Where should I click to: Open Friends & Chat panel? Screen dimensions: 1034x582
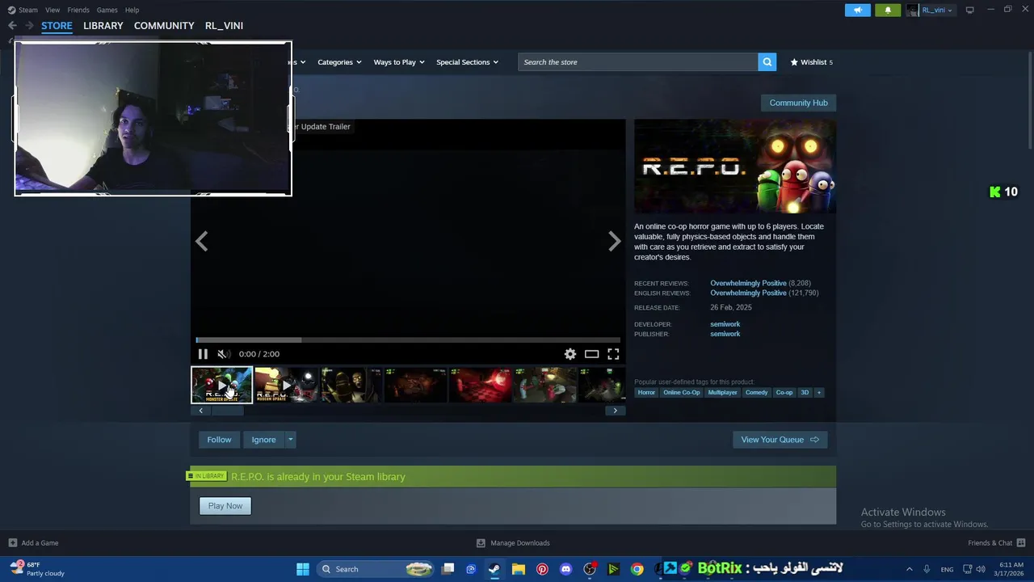(997, 543)
